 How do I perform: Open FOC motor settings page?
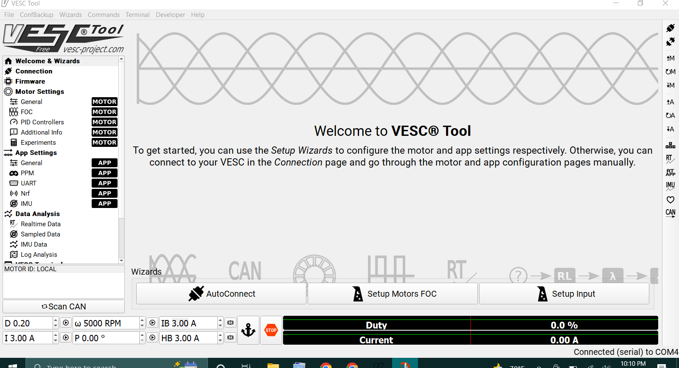pos(61,112)
